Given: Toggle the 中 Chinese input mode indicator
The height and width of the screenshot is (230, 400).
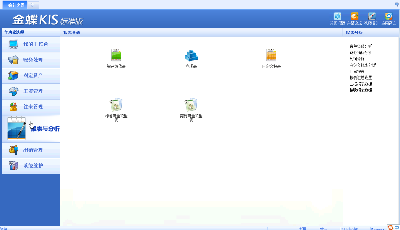Looking at the screenshot, I should point(397,227).
